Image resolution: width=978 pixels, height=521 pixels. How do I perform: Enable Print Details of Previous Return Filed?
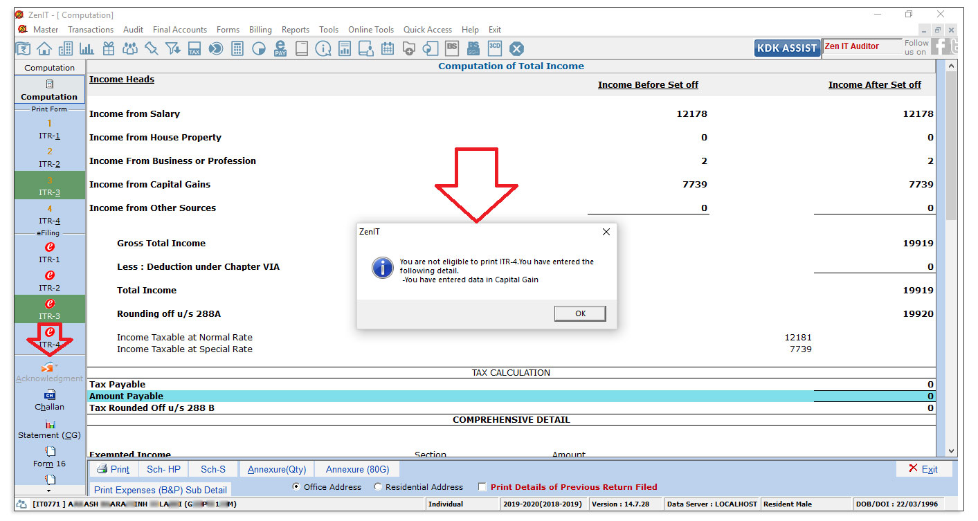click(482, 487)
